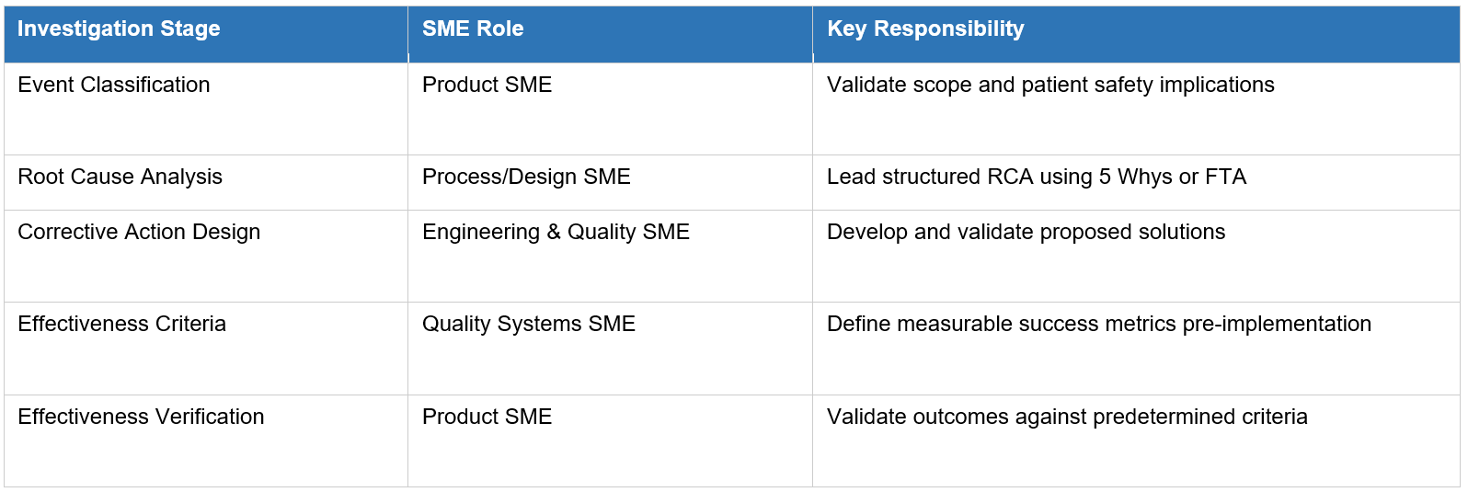
Task: Select the Root Cause Analysis cell
Action: point(206,182)
